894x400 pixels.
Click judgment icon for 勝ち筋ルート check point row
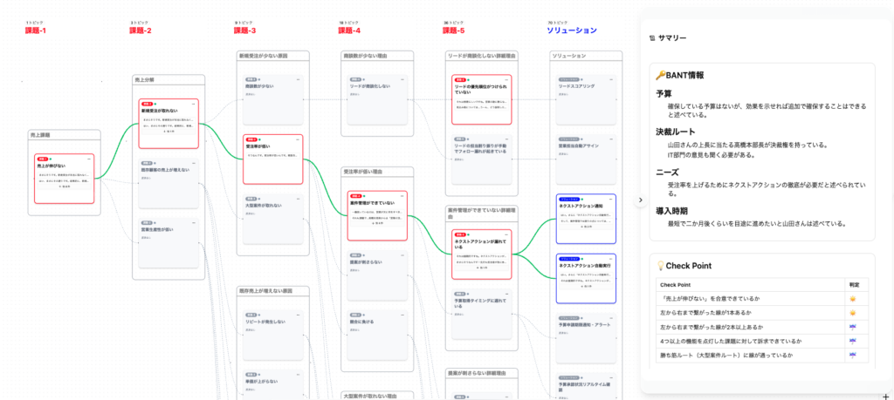[x=852, y=355]
